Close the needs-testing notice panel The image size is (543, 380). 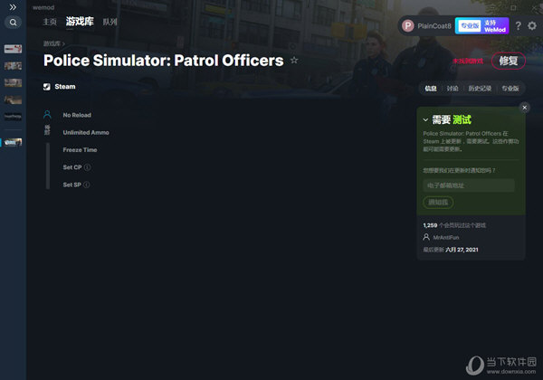tap(524, 108)
